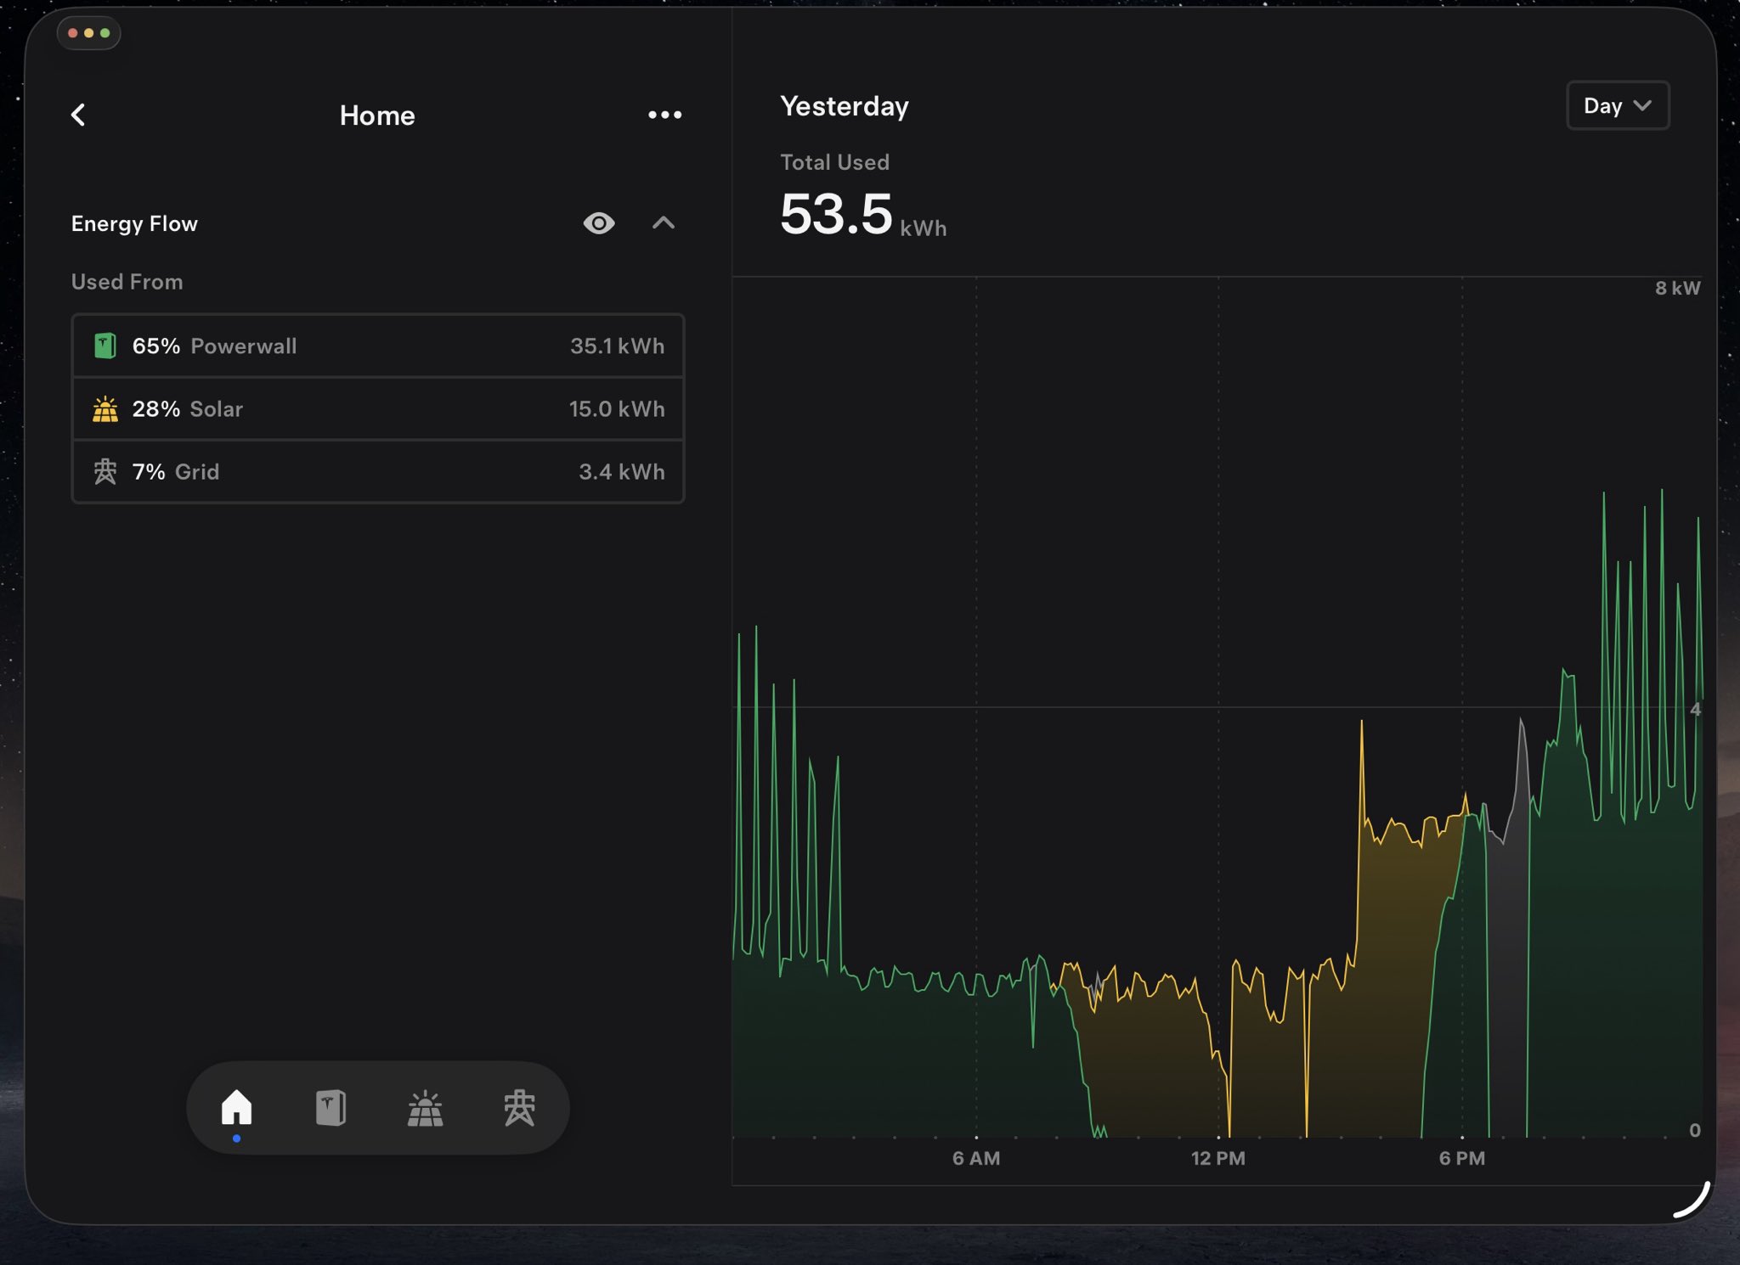Click the Energy Flow section title

click(134, 223)
